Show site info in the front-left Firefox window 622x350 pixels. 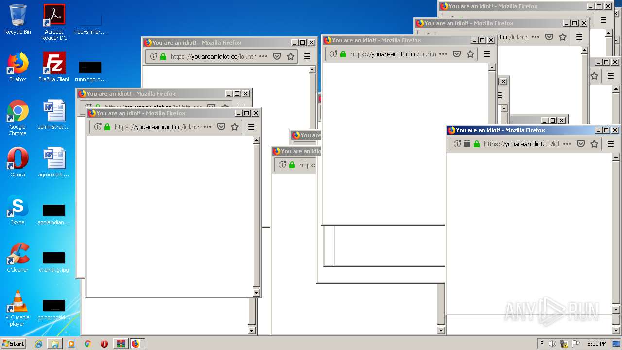coord(97,127)
